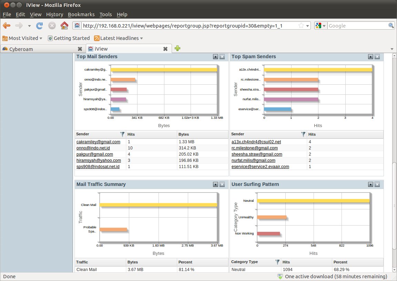Click the Back arrow navigation icon
Image resolution: width=397 pixels, height=281 pixels.
[7, 25]
